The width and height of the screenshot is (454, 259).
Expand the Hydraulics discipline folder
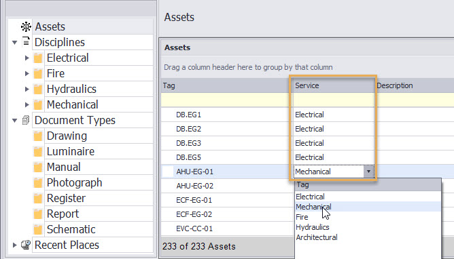[27, 89]
